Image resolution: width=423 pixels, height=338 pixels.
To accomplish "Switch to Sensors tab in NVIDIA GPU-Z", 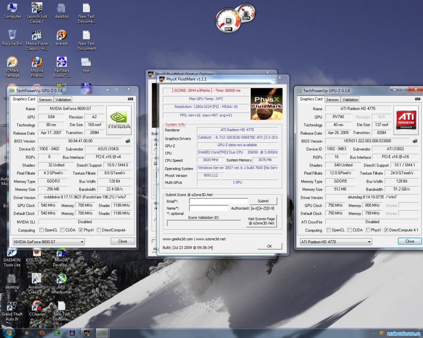I will coord(45,100).
